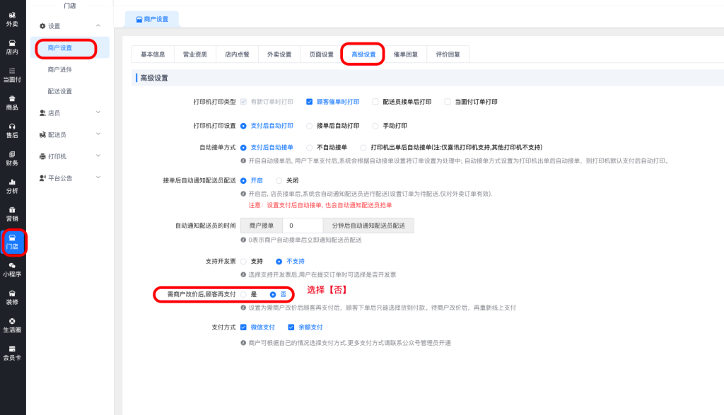Open the 商品 section icon
724x415 pixels.
12,103
